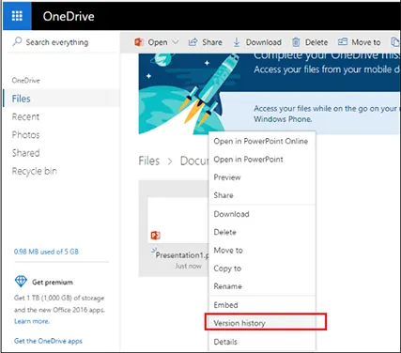Viewport: 401px width, 353px height.
Task: Click the Presentation1 file name
Action: tap(182, 255)
